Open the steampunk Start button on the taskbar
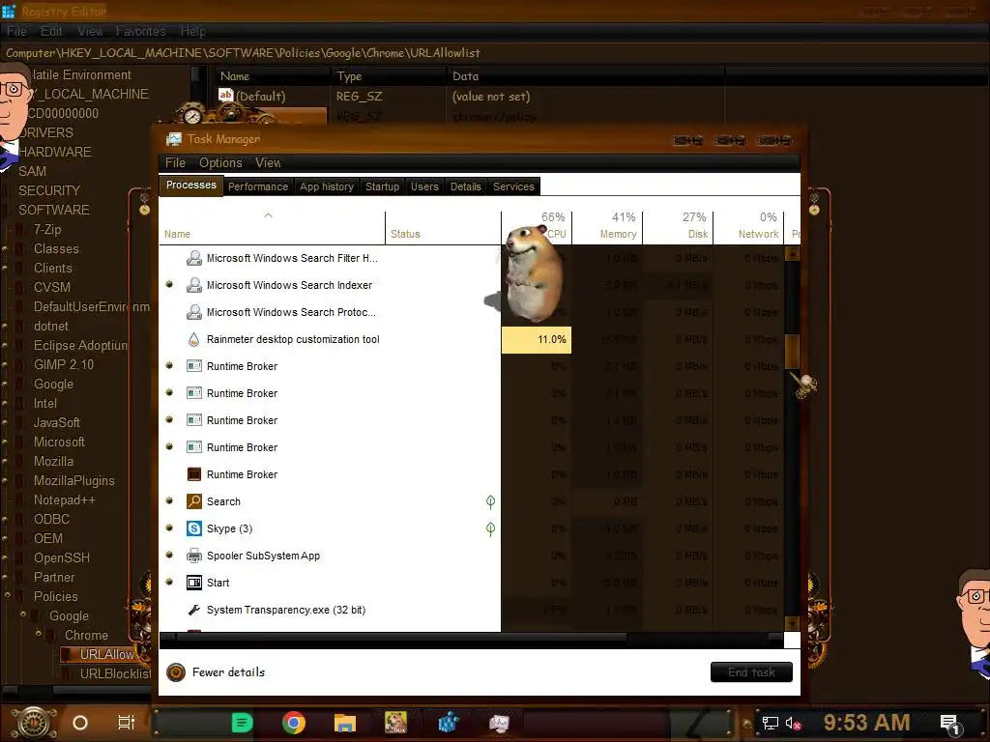Image resolution: width=990 pixels, height=742 pixels. pos(34,723)
